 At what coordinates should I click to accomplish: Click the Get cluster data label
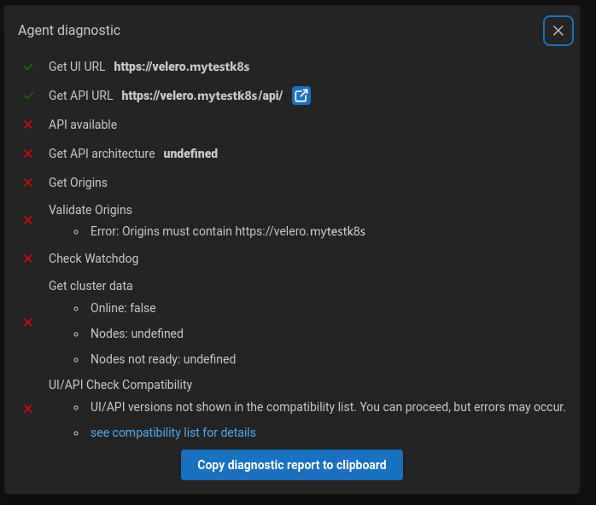coord(91,286)
